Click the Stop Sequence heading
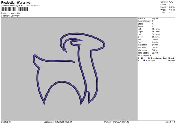Screen dimensions: 176x124 pyautogui.click(x=145, y=56)
